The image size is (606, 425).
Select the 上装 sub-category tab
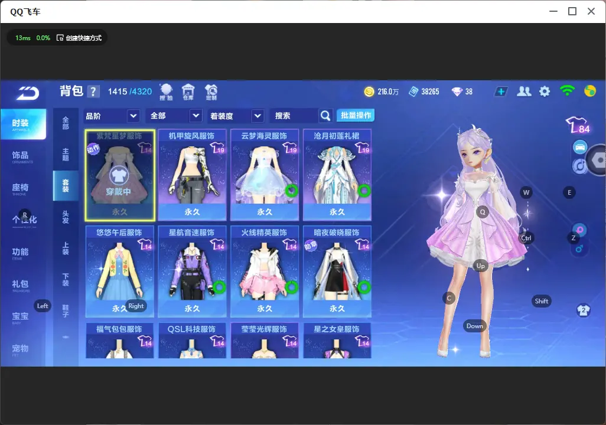pyautogui.click(x=66, y=249)
